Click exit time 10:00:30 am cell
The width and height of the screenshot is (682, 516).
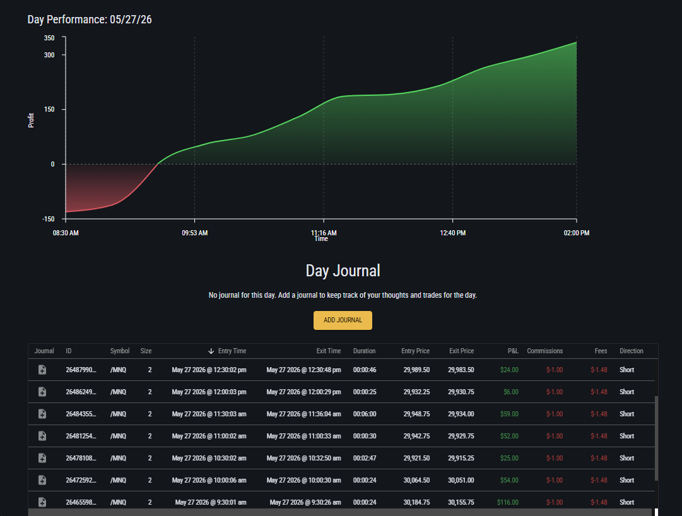click(x=303, y=480)
